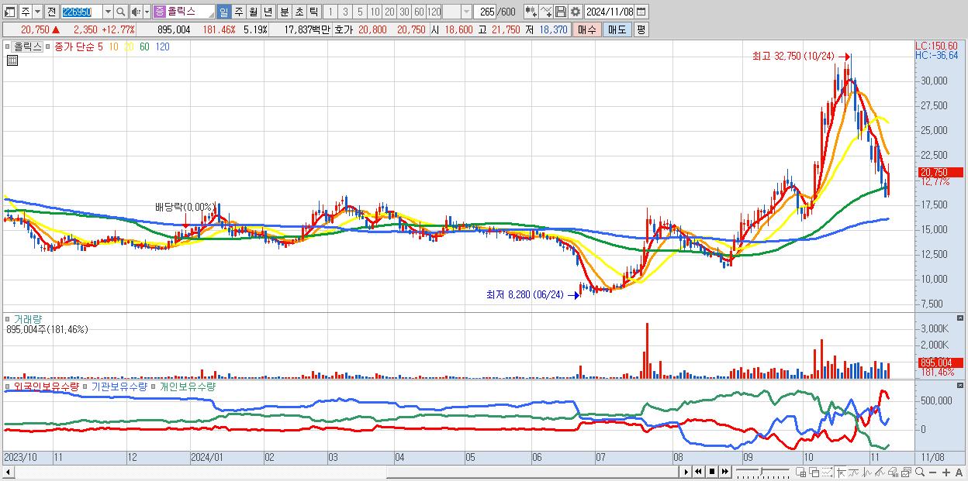
Task: Open the stock code history dropdown
Action: click(108, 12)
